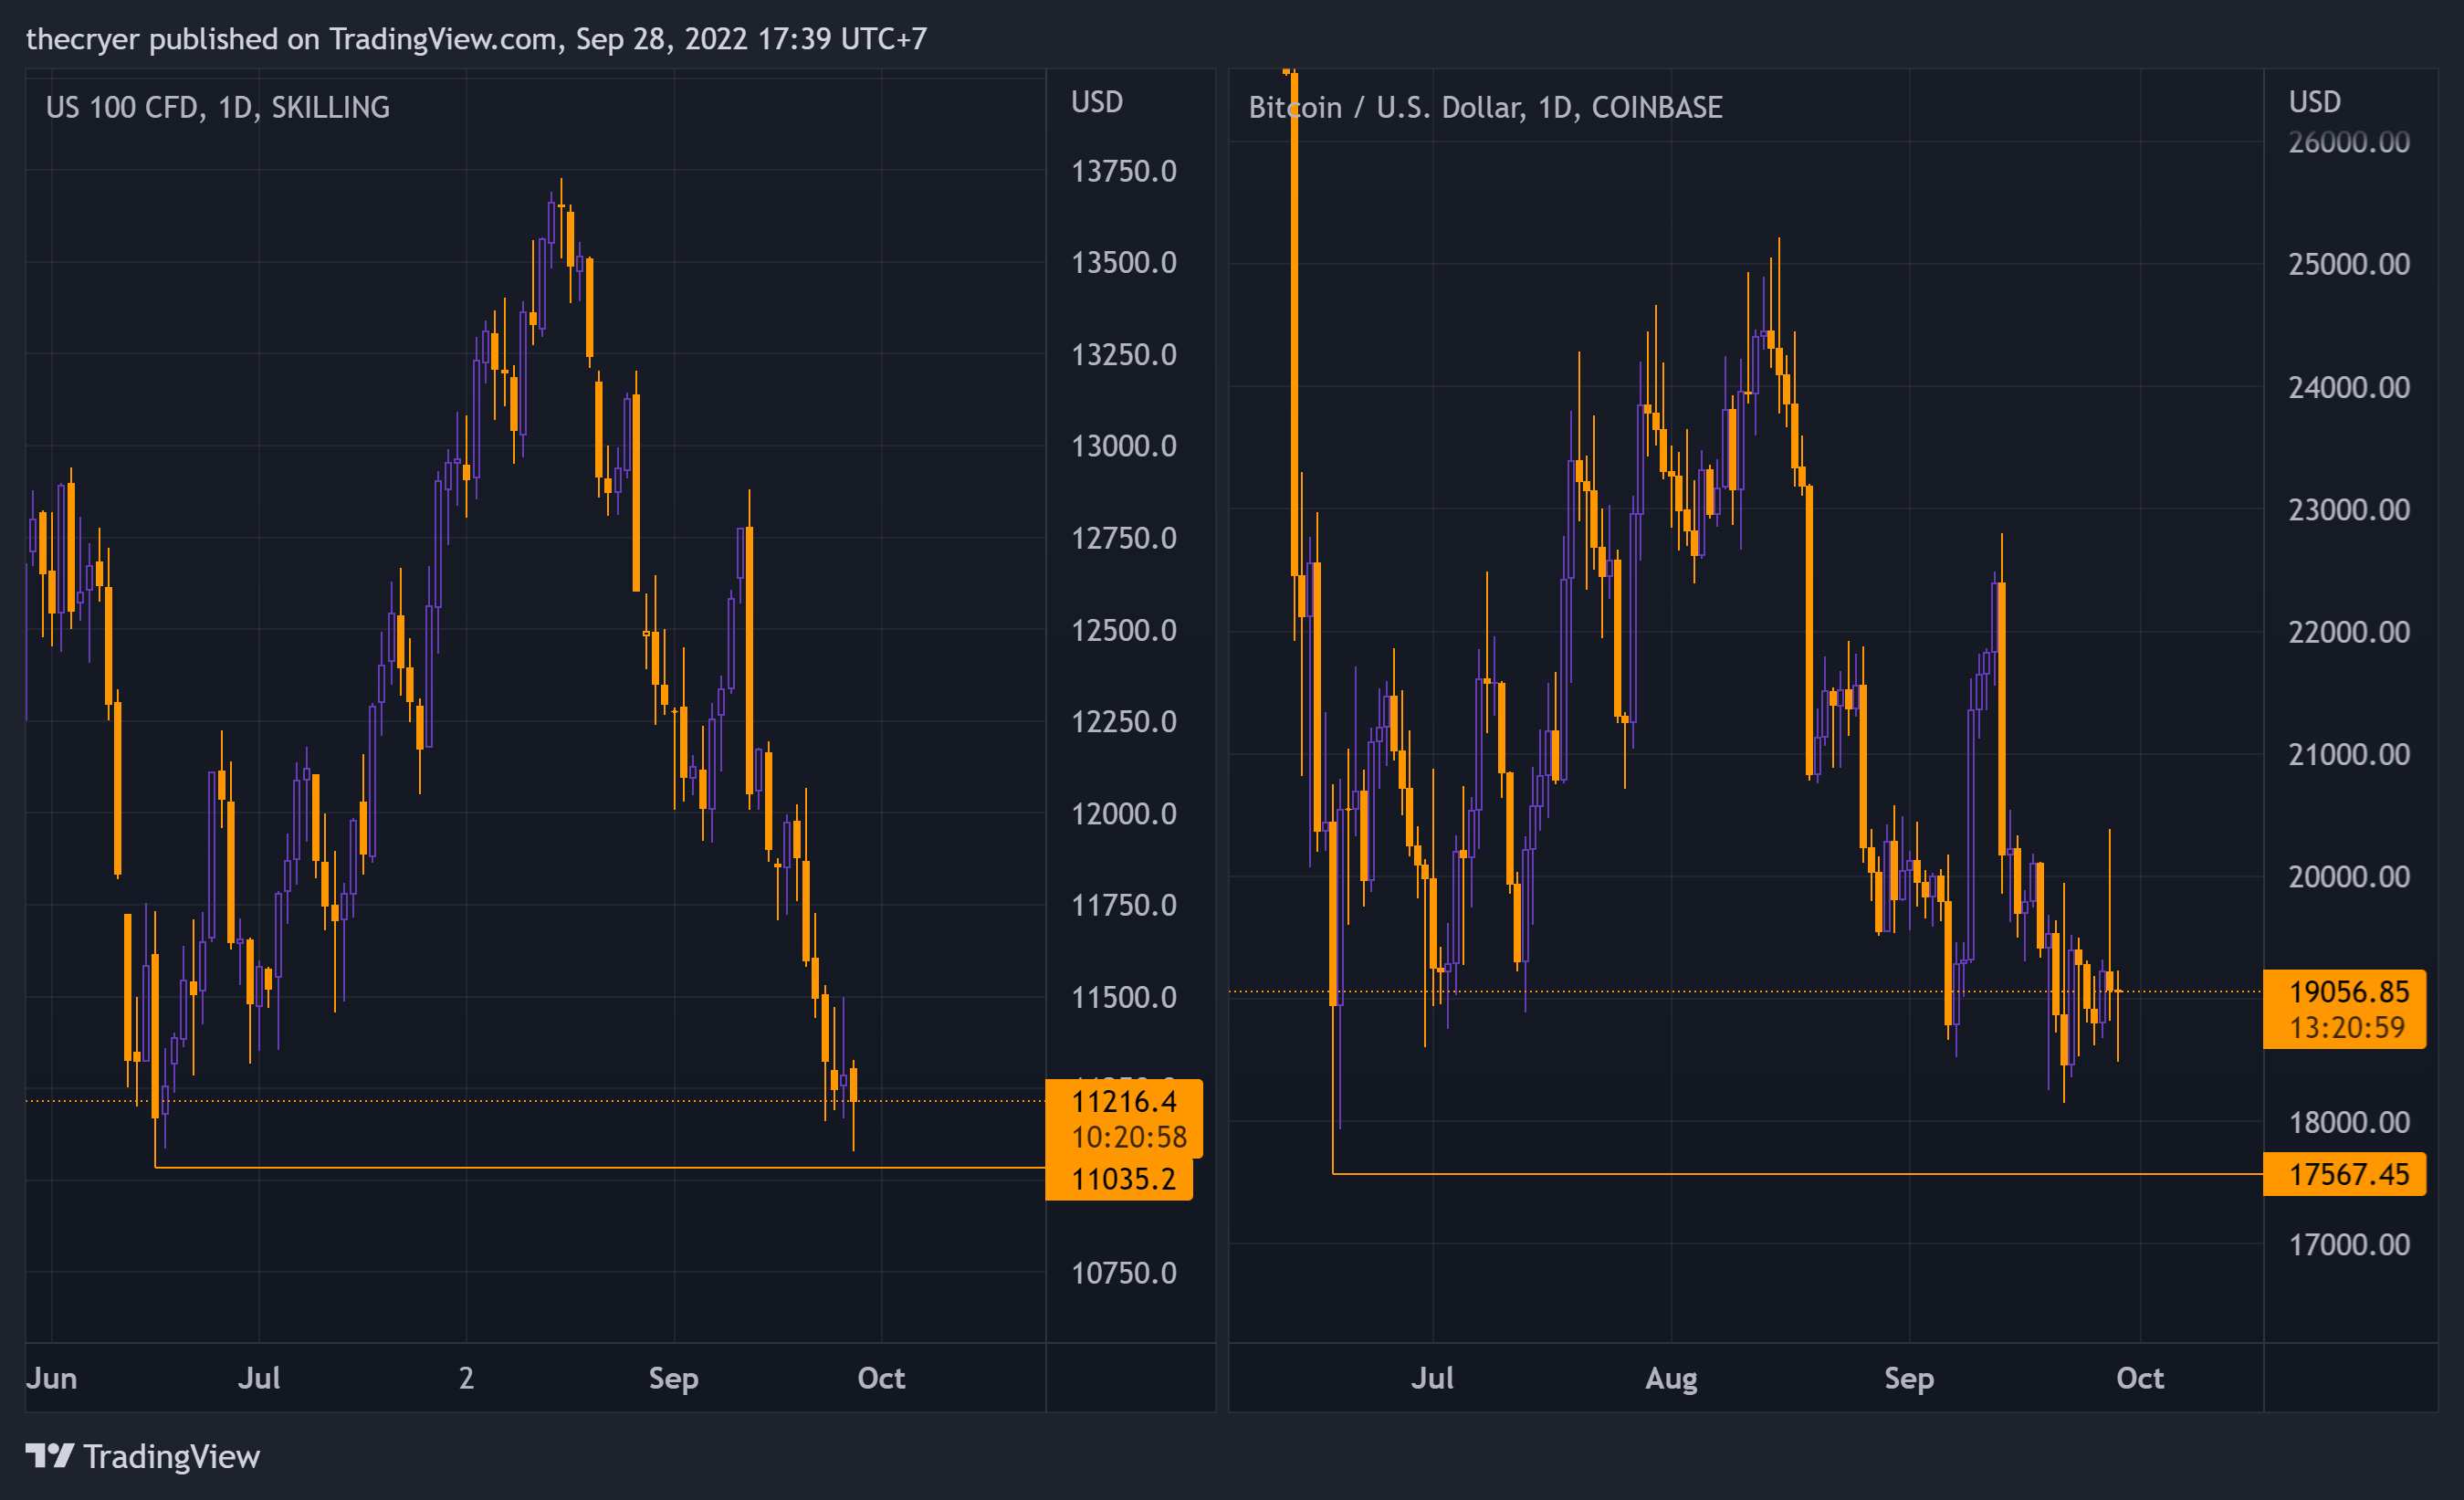The image size is (2464, 1500).
Task: Click the Aug label on Bitcoin time axis
Action: click(1671, 1379)
